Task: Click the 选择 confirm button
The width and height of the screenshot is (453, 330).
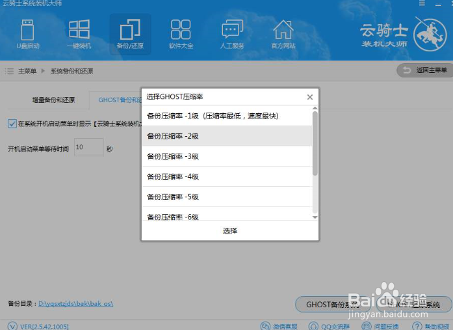Action: [230, 230]
